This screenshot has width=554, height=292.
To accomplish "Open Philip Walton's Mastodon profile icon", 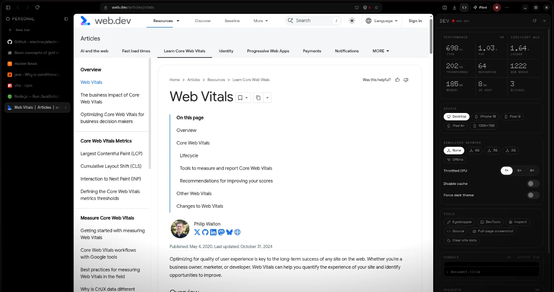I will coord(221,232).
